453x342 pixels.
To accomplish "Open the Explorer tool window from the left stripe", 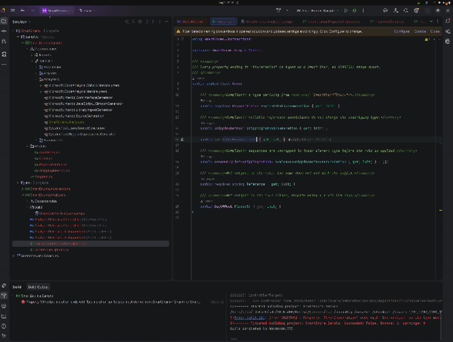I will coord(4,21).
